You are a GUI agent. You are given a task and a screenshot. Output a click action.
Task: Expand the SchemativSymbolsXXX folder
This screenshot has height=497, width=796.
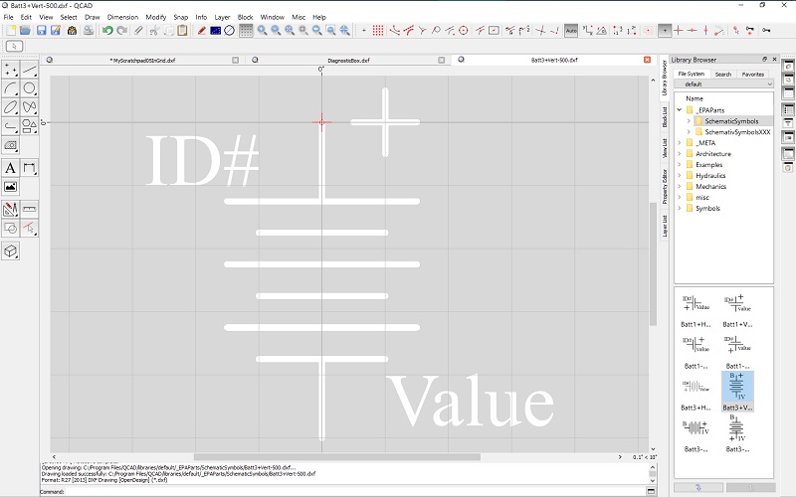click(689, 132)
